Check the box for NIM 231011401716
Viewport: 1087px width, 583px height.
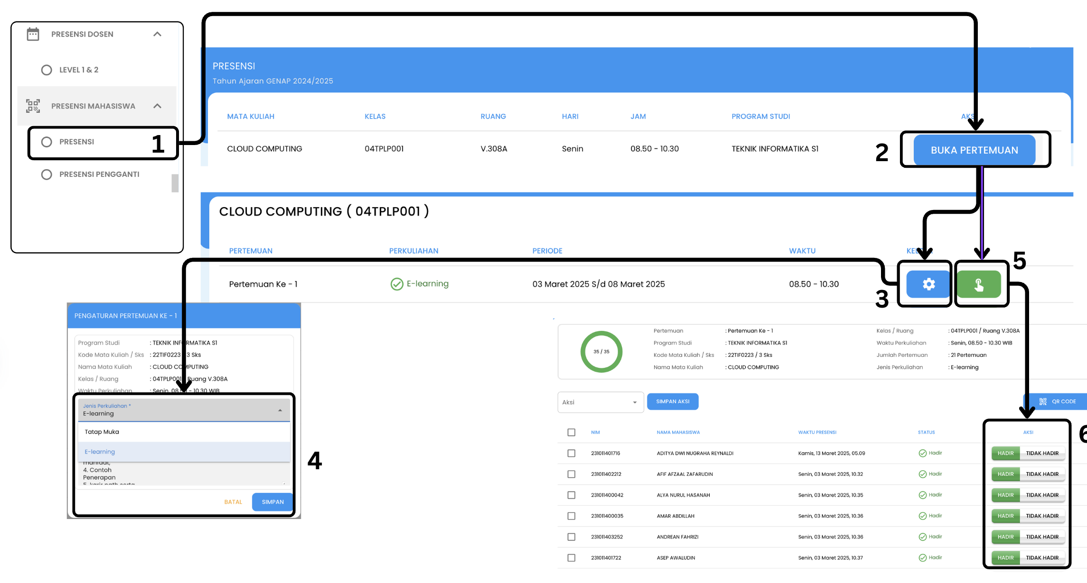coord(572,453)
